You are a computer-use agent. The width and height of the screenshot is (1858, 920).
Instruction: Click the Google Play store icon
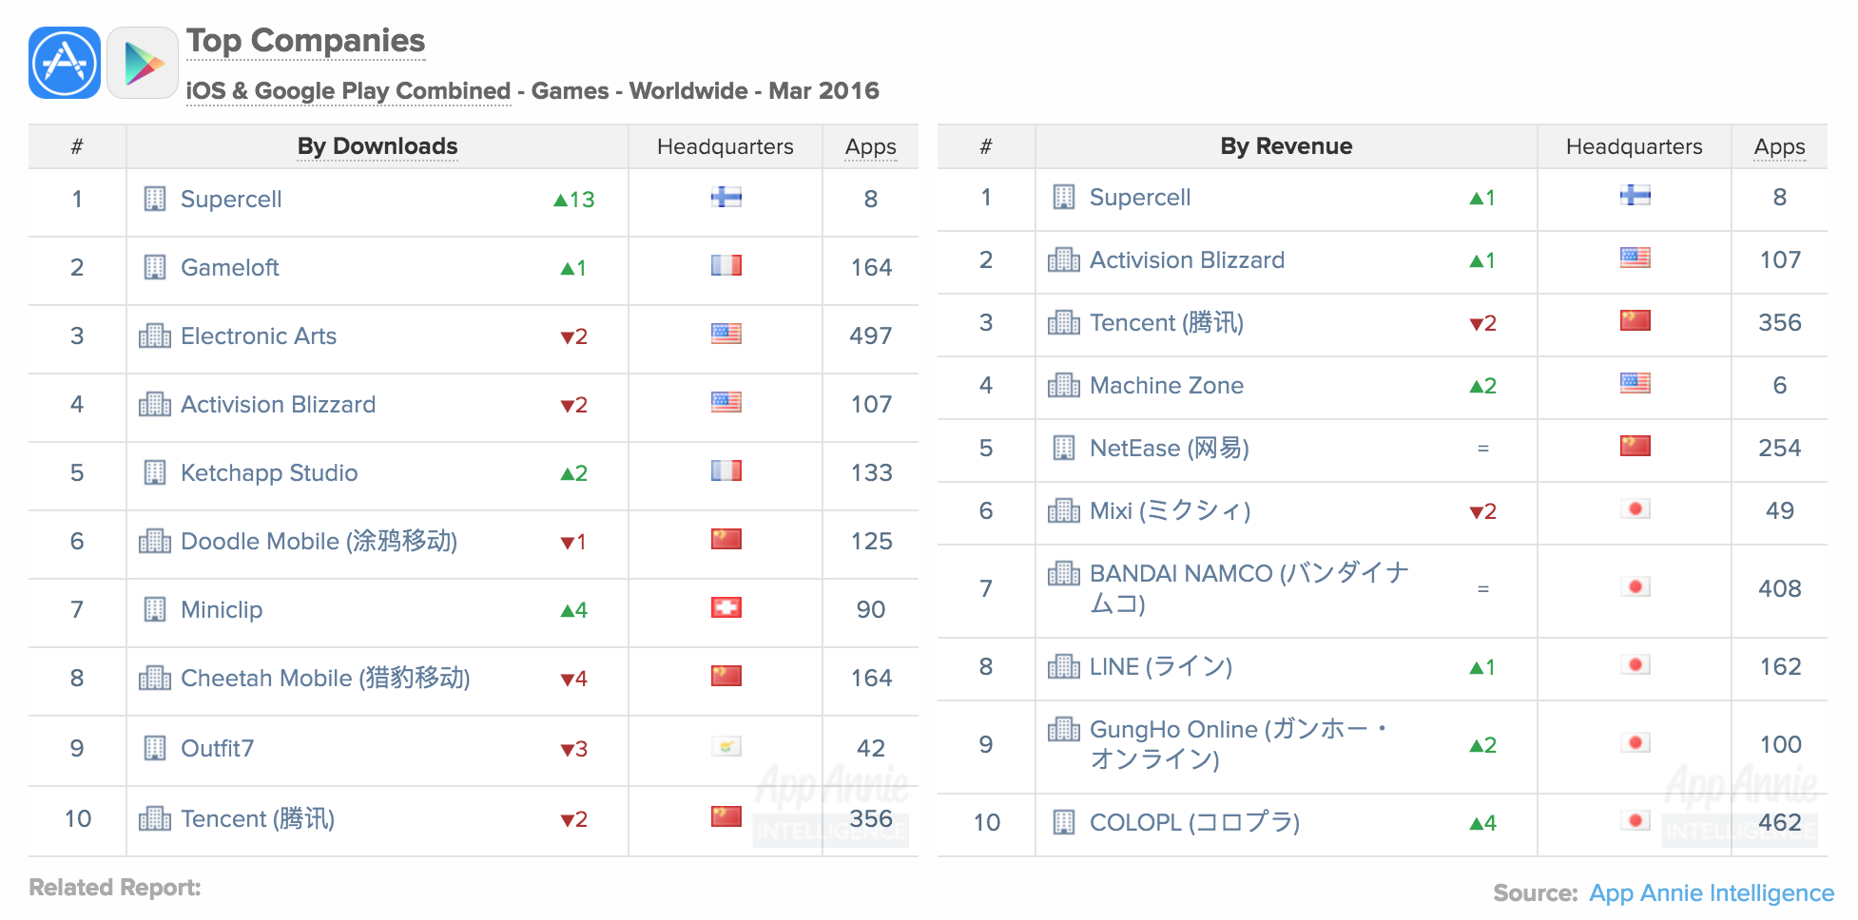(x=143, y=63)
